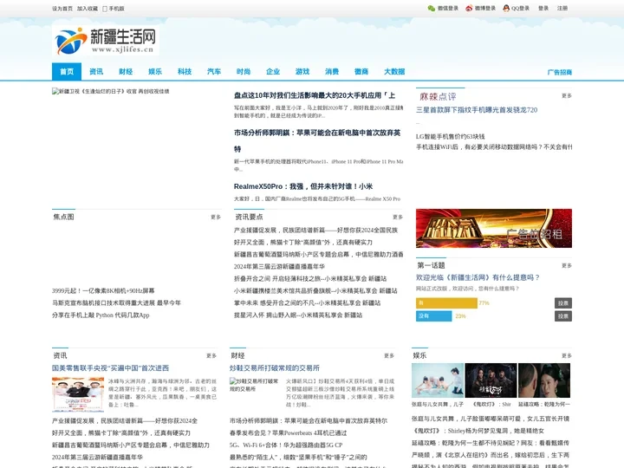This screenshot has width=624, height=468.
Task: Open 揽星河入怀 拥山野入眠 article
Action: click(298, 315)
